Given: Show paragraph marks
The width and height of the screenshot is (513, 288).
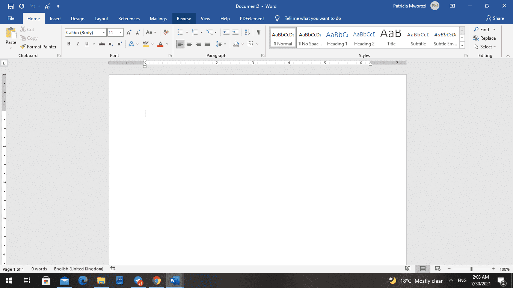Looking at the screenshot, I should (x=258, y=32).
